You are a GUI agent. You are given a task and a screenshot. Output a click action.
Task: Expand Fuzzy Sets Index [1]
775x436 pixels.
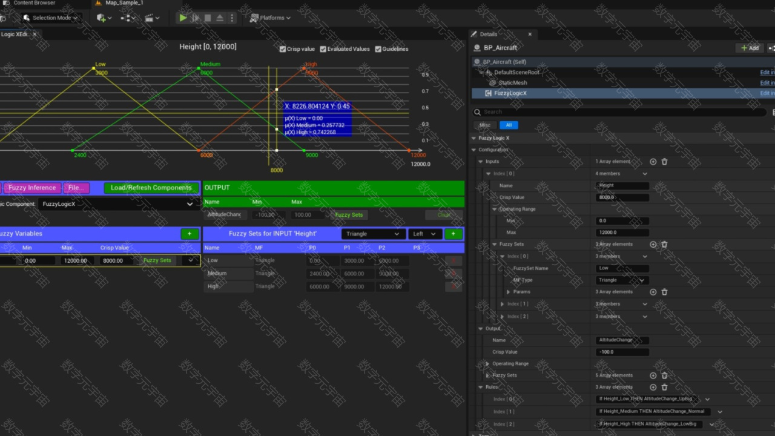tap(502, 304)
